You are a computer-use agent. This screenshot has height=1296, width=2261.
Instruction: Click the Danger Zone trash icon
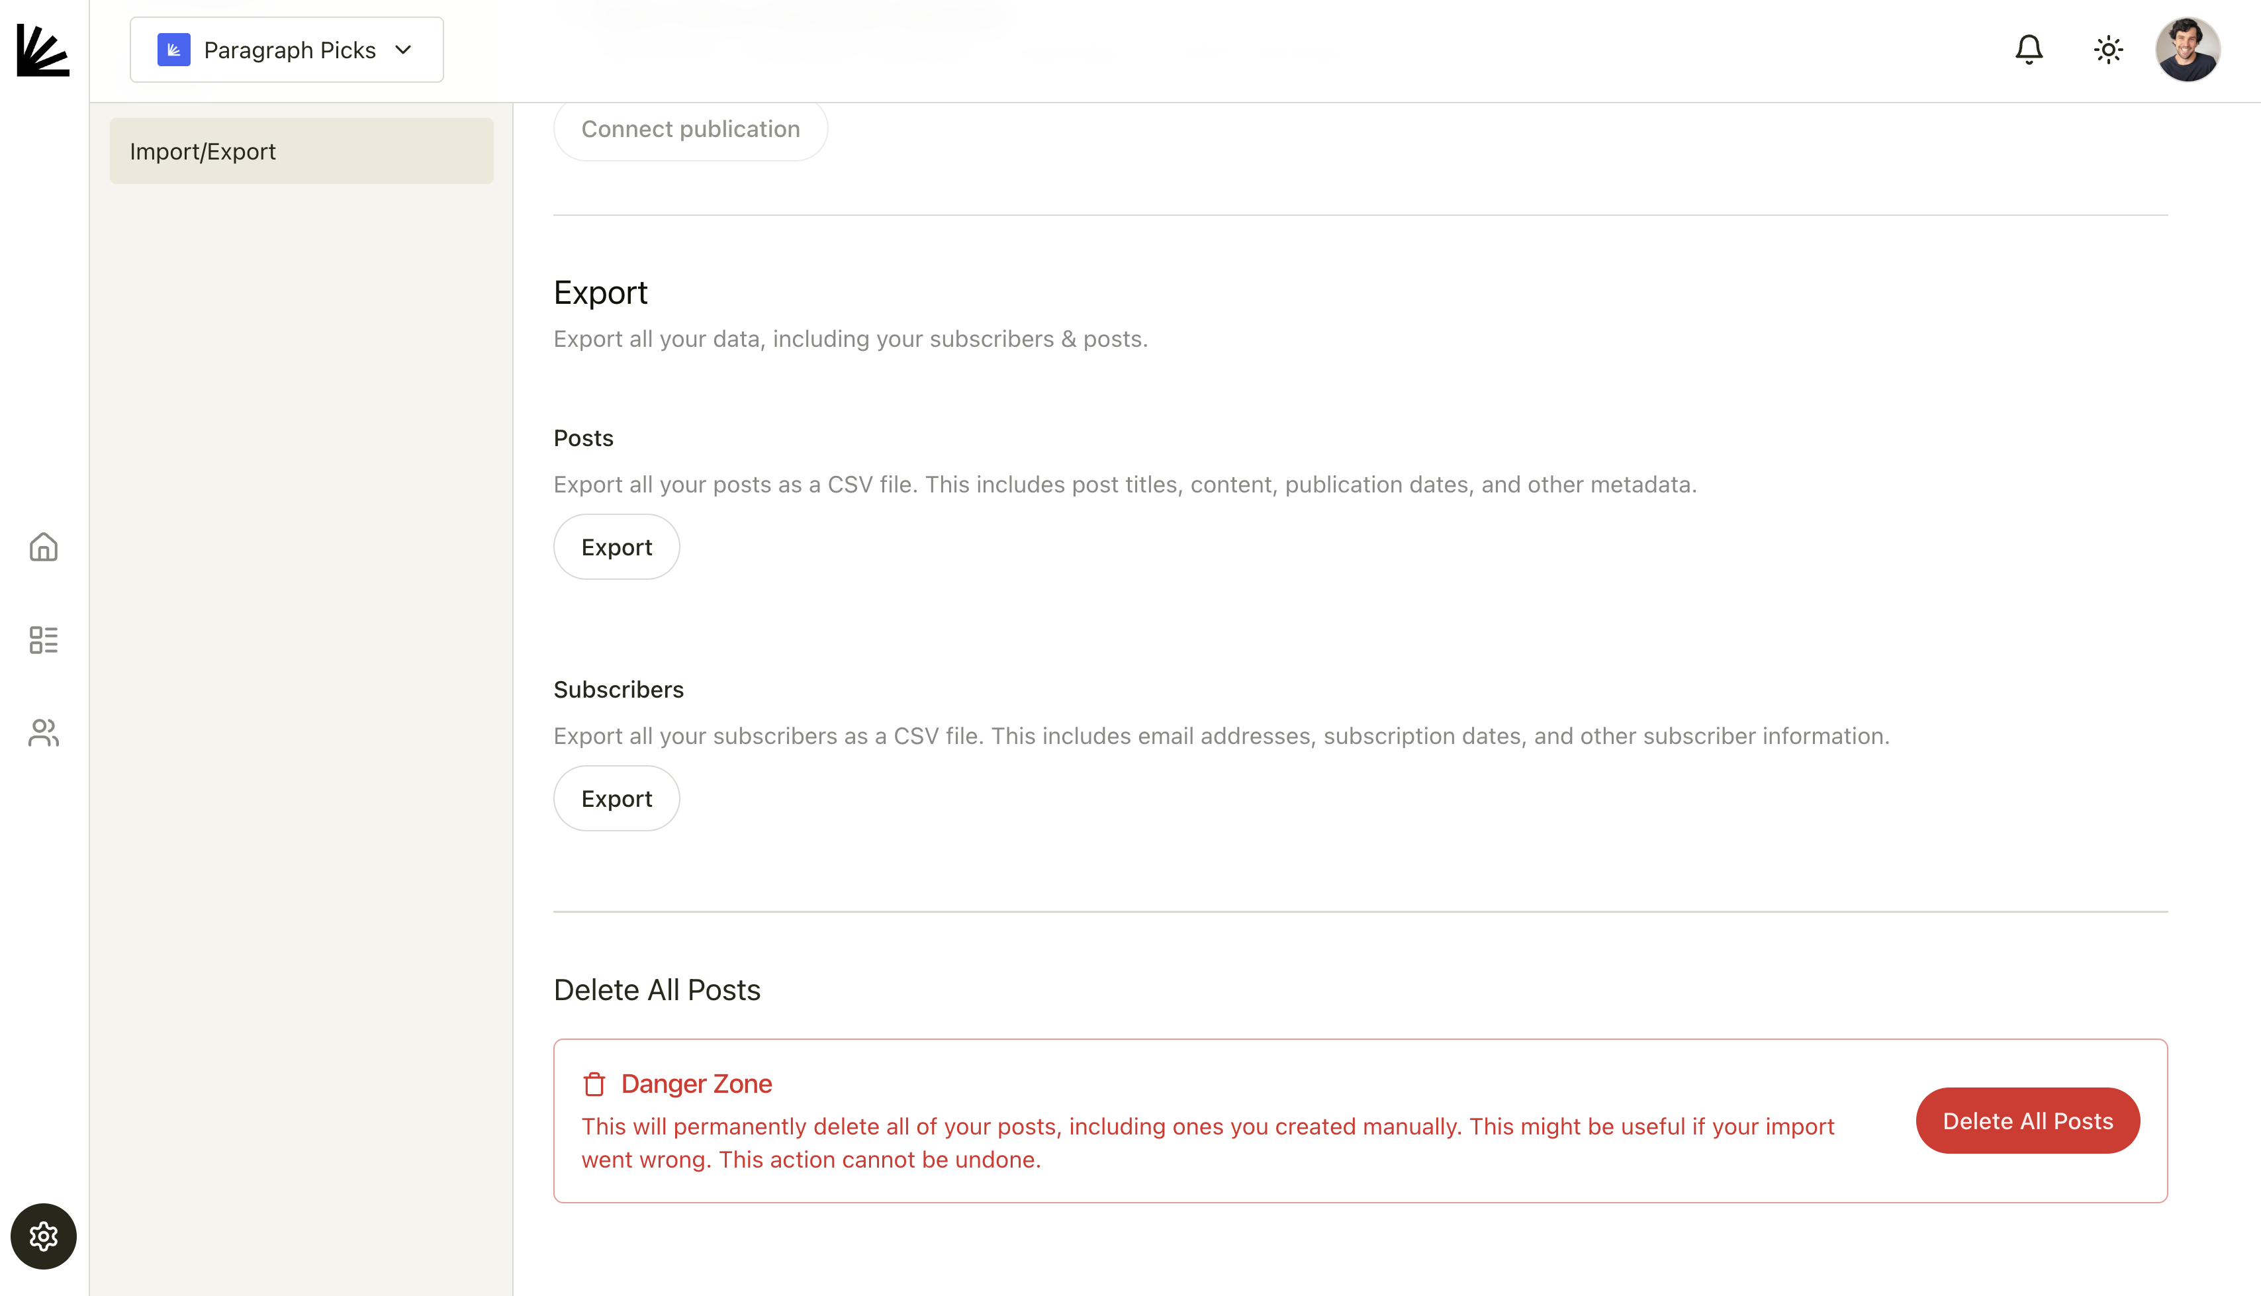tap(594, 1084)
